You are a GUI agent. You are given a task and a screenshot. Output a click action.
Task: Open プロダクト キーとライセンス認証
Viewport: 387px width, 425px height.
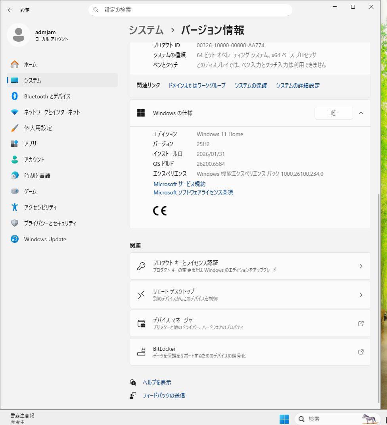[249, 266]
